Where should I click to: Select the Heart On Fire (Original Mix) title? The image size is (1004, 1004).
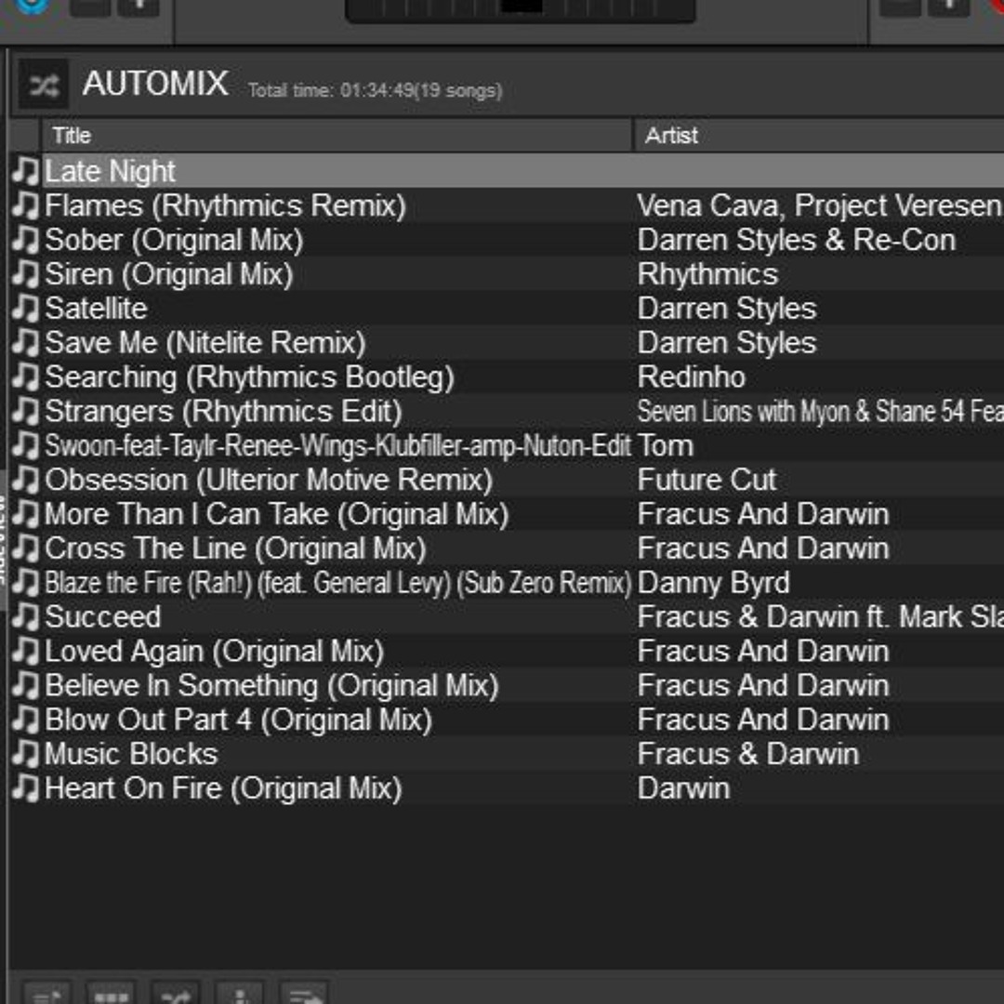pos(223,788)
